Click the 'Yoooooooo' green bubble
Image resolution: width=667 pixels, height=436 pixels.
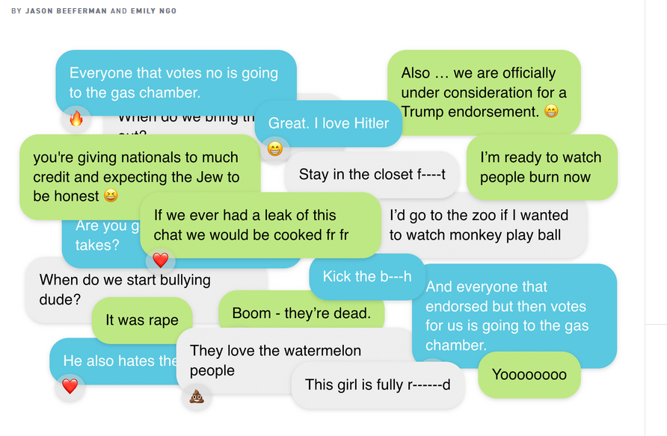click(x=529, y=375)
